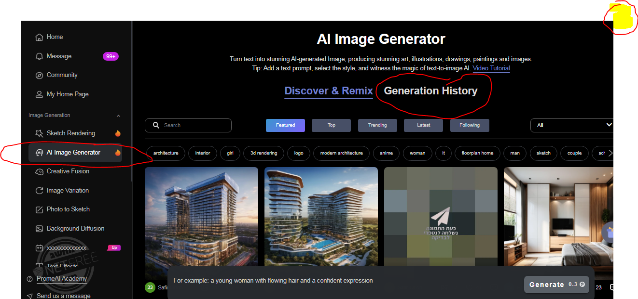Select the Trending filter

click(377, 125)
